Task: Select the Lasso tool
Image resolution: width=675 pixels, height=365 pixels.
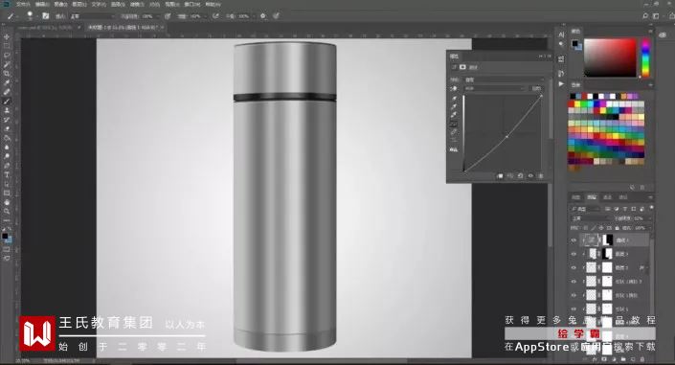Action: pyautogui.click(x=7, y=56)
